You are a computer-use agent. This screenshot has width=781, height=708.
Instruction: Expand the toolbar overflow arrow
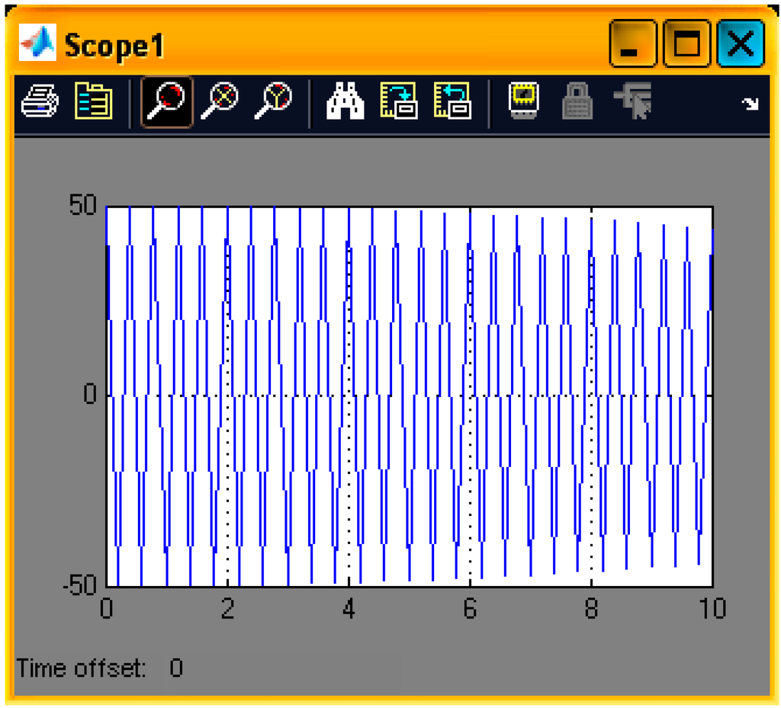point(751,104)
